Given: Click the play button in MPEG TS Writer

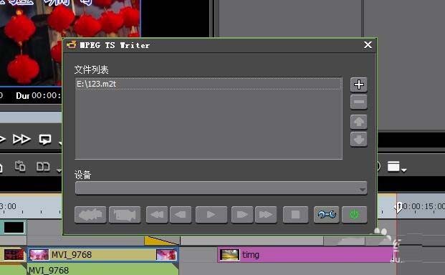Looking at the screenshot, I should pos(211,215).
